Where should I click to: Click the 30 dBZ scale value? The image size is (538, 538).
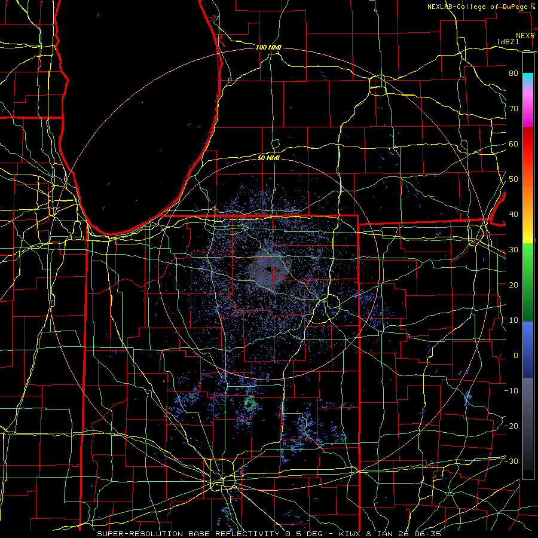[513, 249]
